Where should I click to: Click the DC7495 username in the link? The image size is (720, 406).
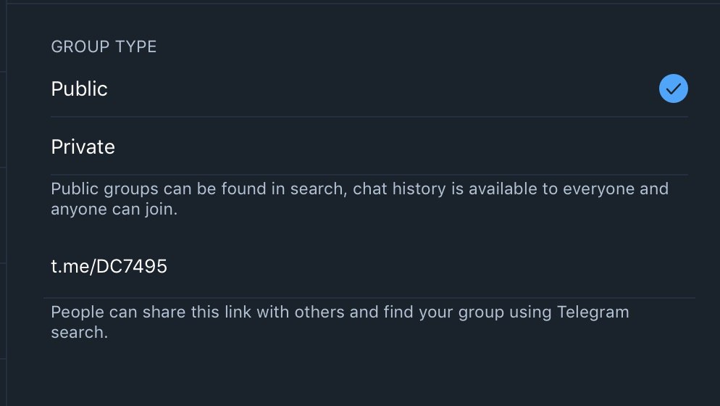132,266
